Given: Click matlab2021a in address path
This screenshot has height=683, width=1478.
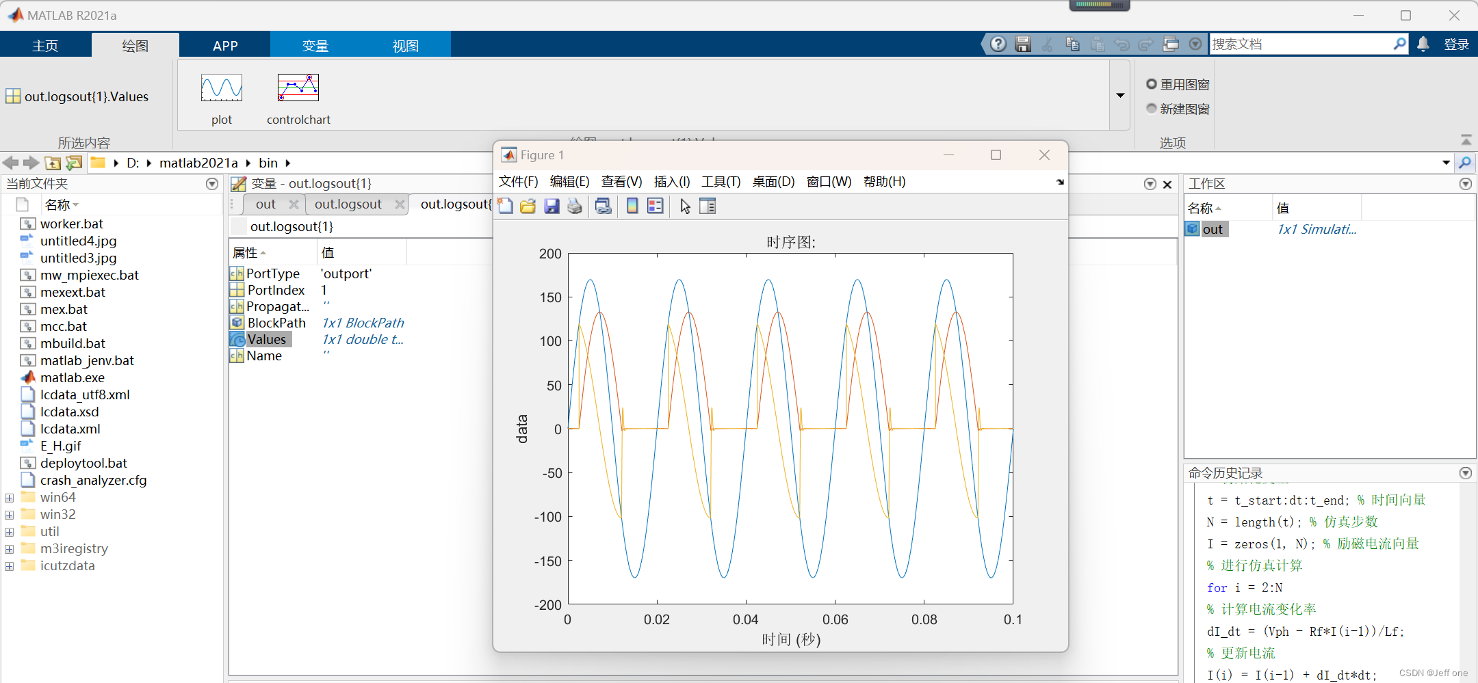Looking at the screenshot, I should (x=198, y=163).
